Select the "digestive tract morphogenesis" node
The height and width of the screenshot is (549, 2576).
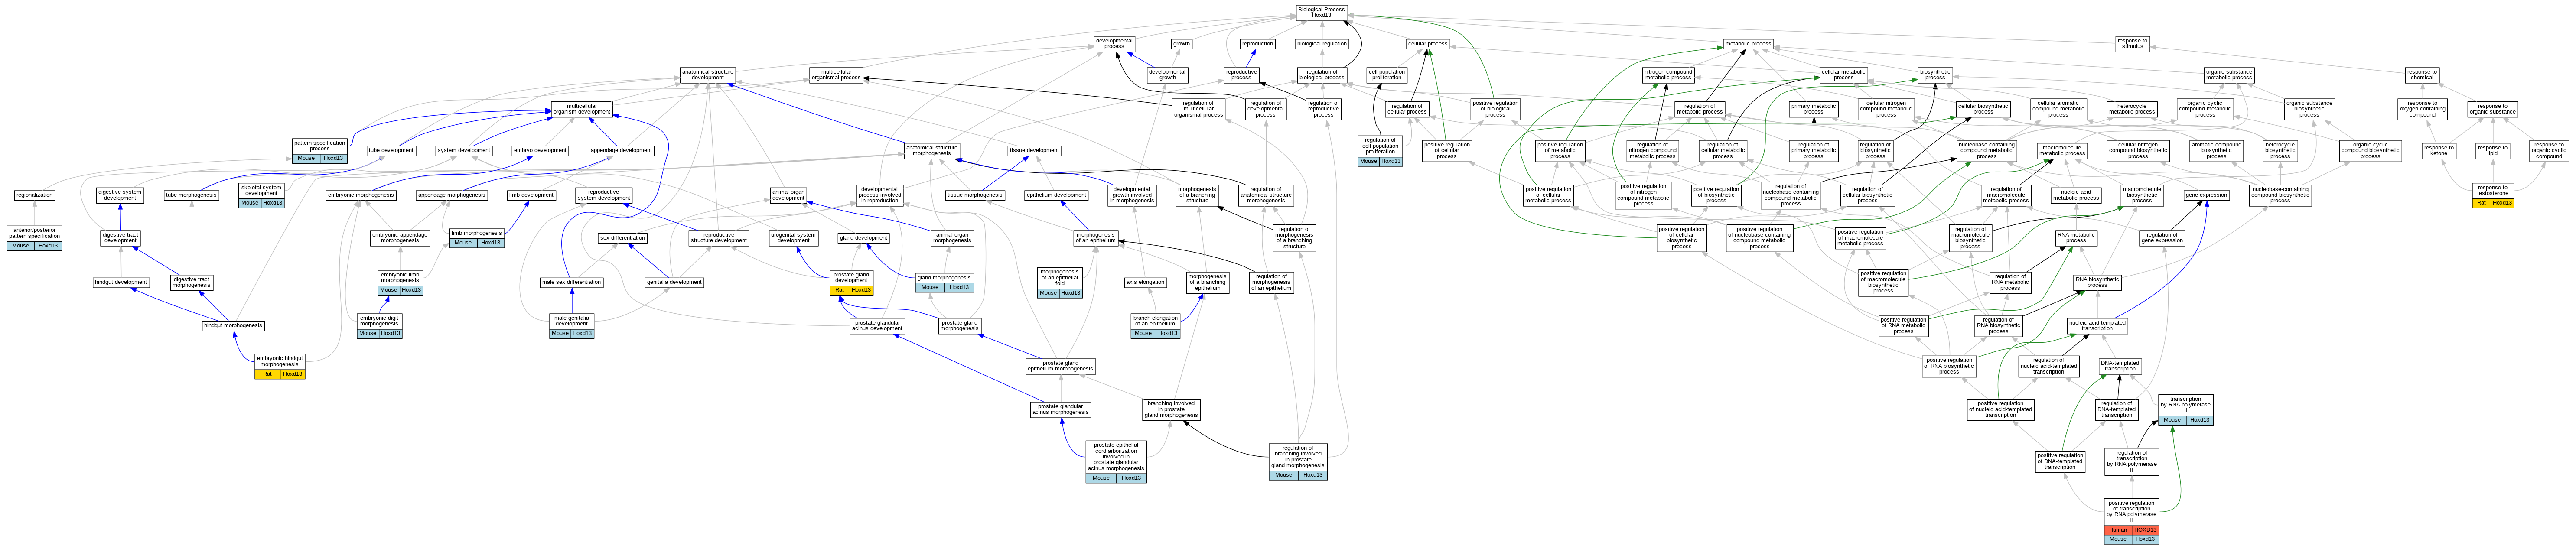pos(191,283)
